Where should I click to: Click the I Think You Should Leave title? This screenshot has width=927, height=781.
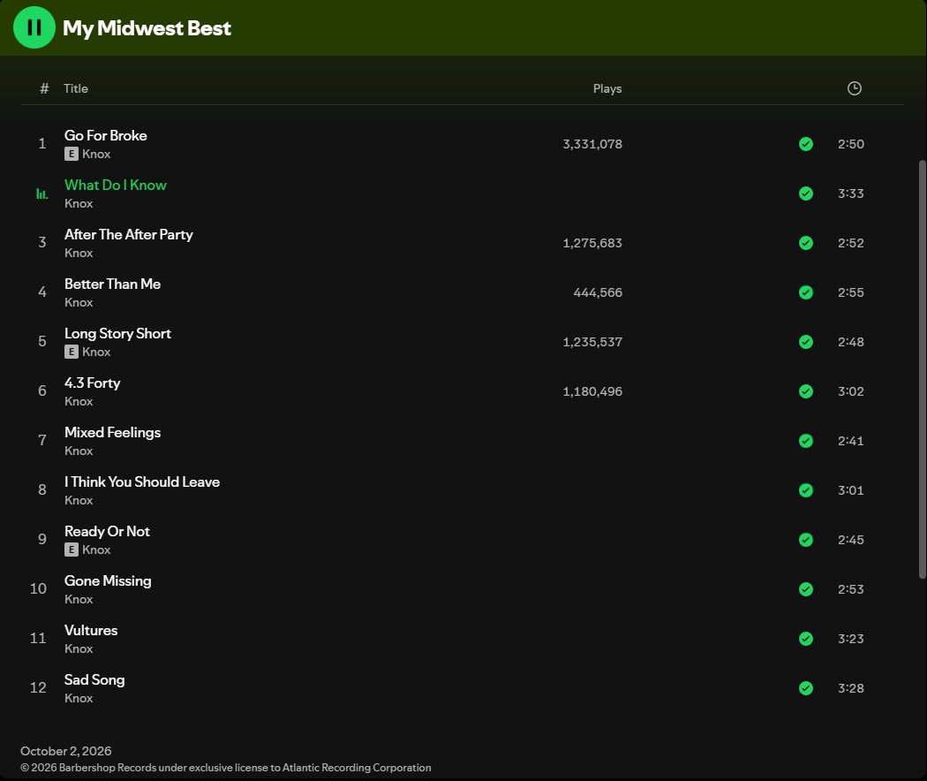[x=142, y=481]
